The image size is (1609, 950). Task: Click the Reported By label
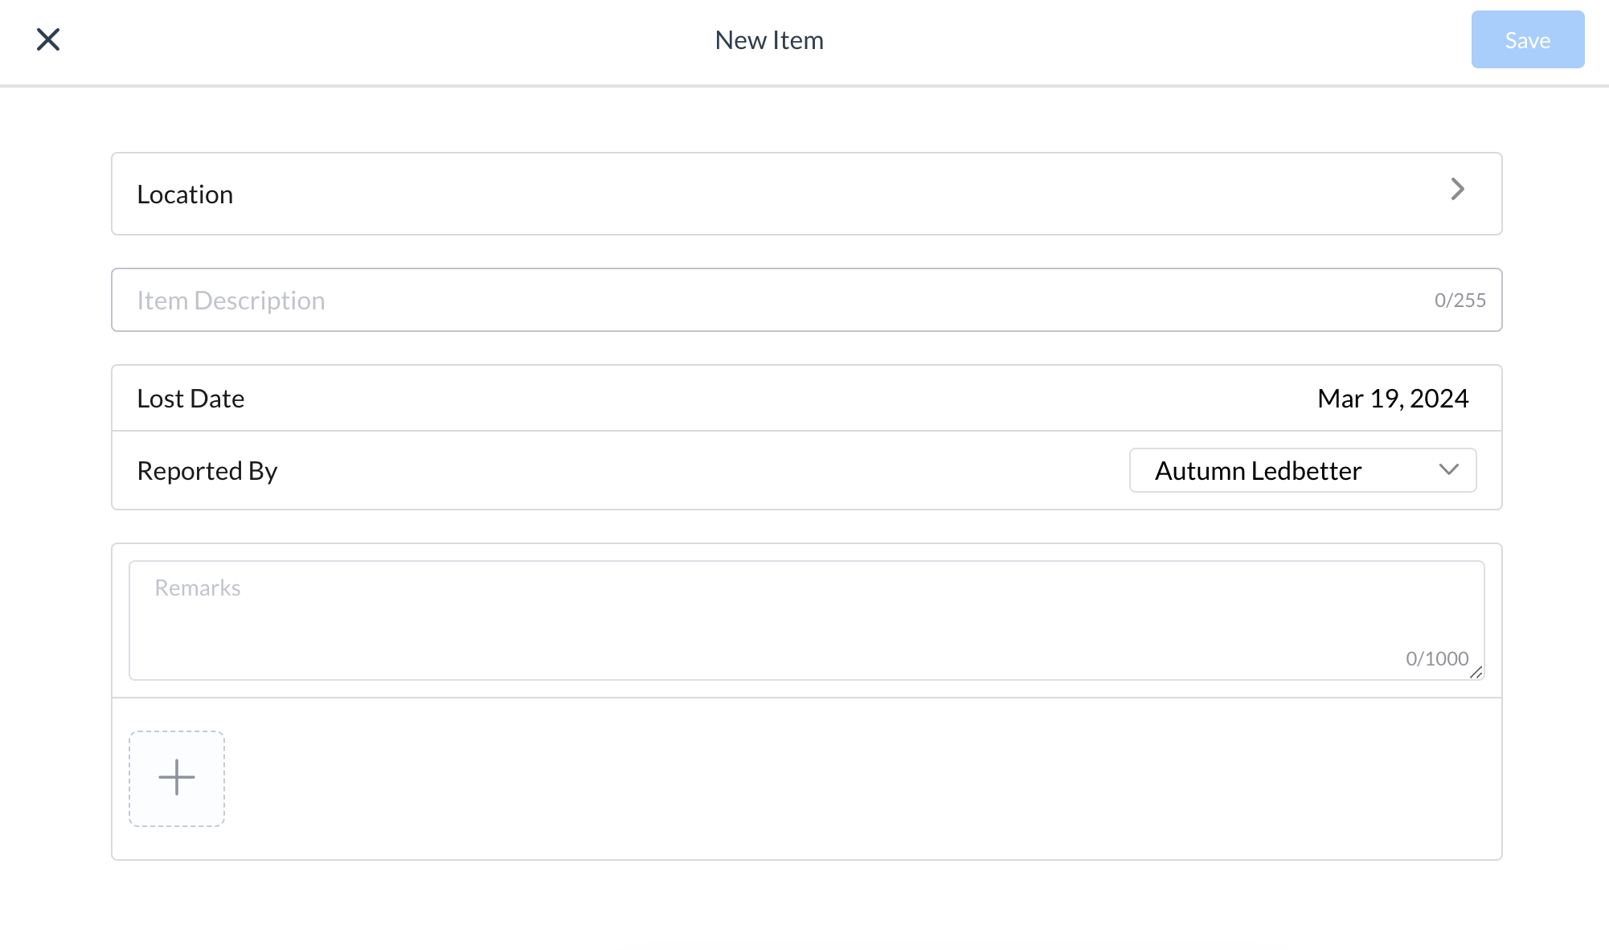(x=207, y=470)
